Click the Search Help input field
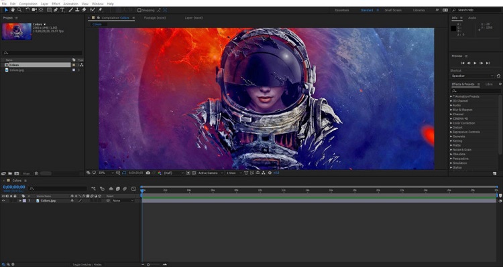This screenshot has height=267, width=503. tap(476, 10)
